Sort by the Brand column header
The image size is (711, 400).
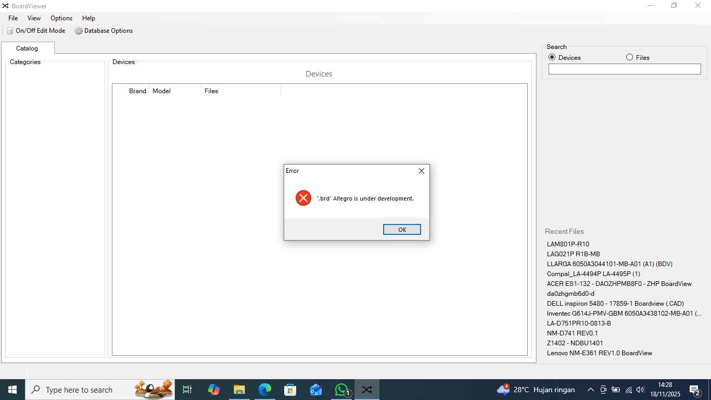(x=137, y=91)
